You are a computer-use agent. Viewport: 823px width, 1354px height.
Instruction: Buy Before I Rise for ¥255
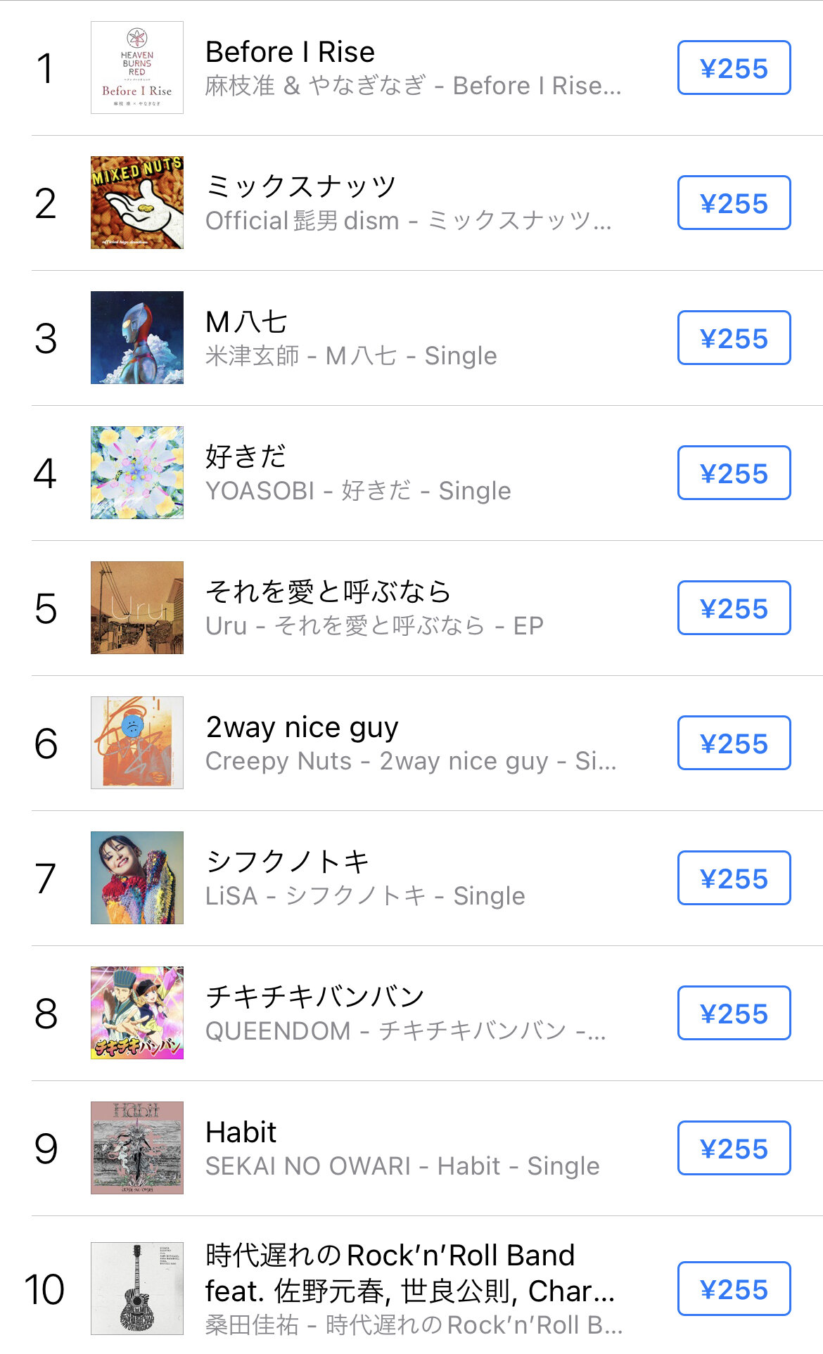(734, 68)
